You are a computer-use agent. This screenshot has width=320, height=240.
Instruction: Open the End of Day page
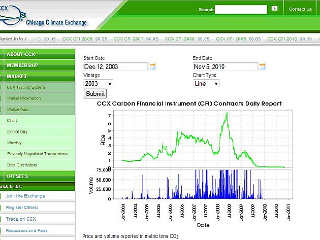click(17, 132)
